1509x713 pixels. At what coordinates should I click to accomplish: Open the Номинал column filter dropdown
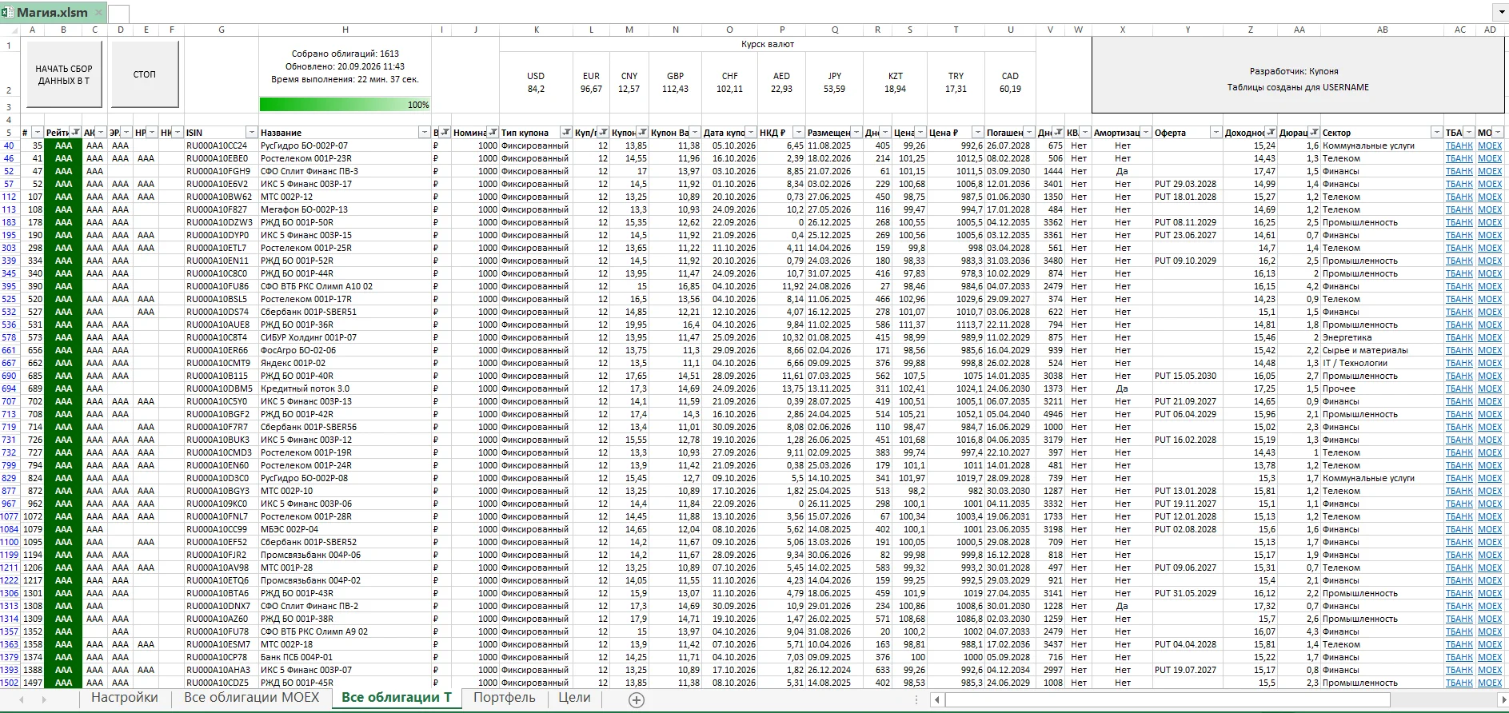[493, 133]
